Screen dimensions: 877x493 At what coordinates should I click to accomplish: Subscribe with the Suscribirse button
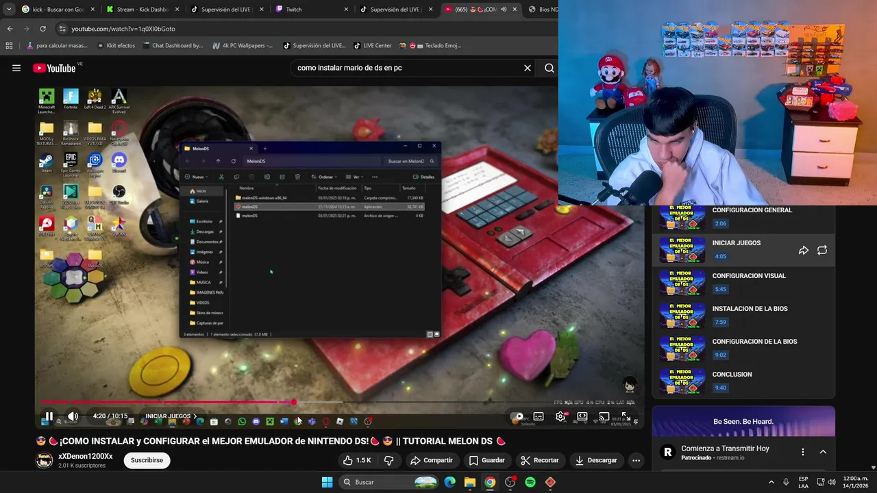click(147, 460)
